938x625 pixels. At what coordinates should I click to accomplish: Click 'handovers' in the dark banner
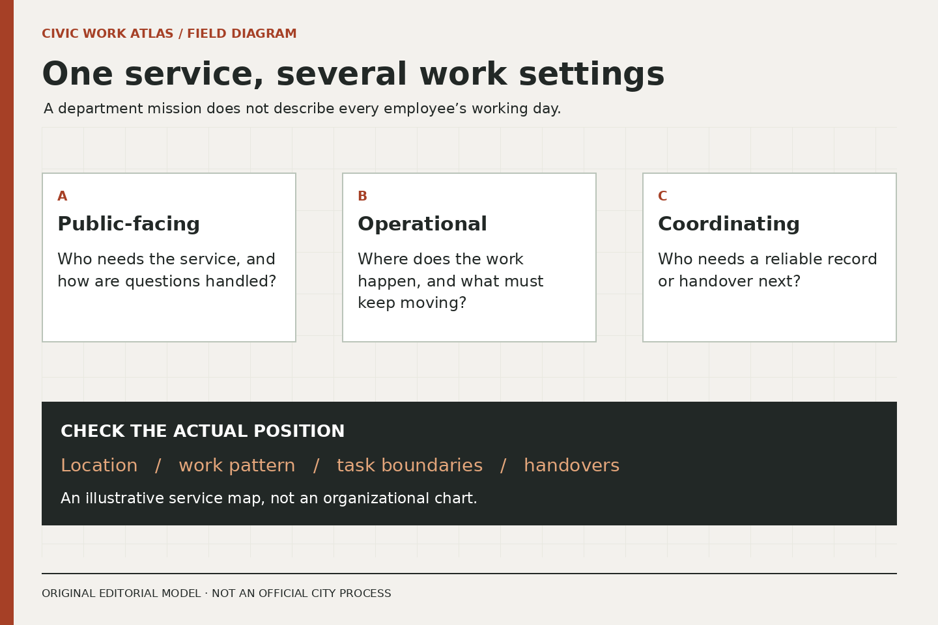[572, 465]
